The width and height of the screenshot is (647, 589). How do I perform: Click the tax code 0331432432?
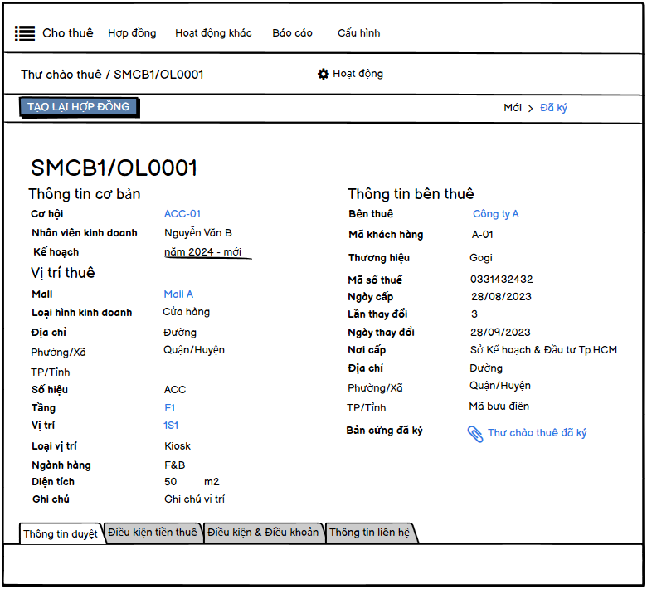point(501,280)
